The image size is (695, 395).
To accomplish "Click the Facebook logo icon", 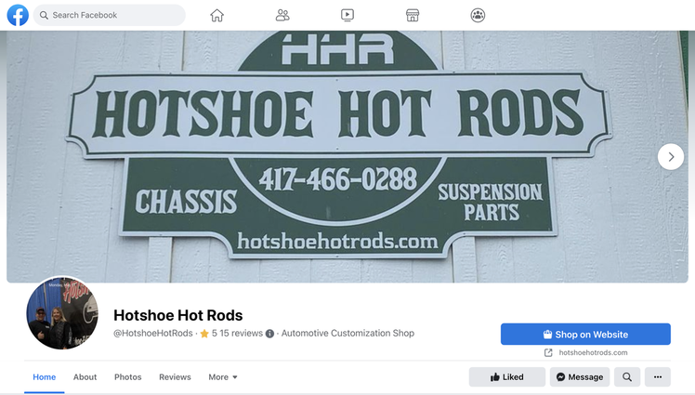I will pos(18,15).
